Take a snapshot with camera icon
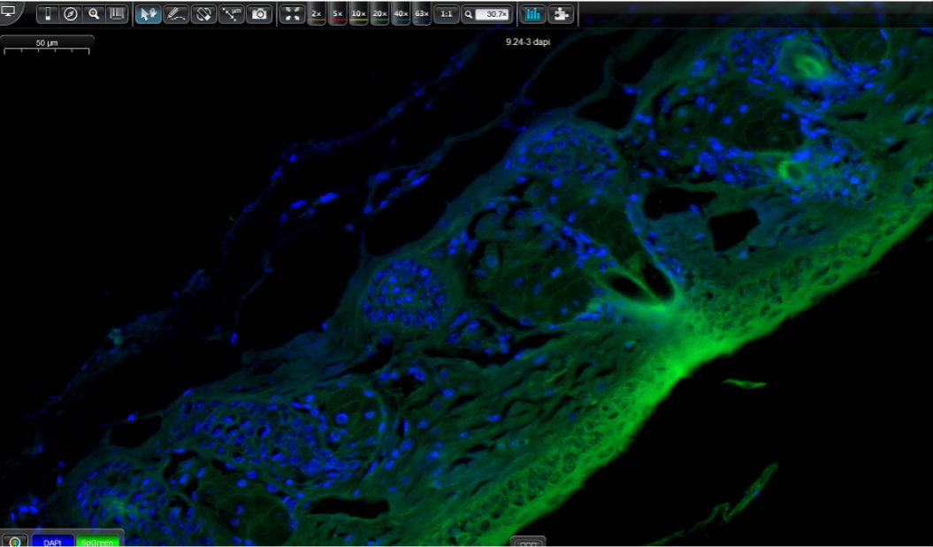 tap(259, 14)
